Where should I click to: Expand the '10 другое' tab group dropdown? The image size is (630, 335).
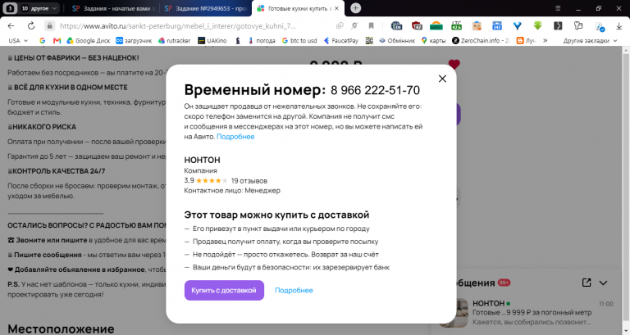point(39,8)
